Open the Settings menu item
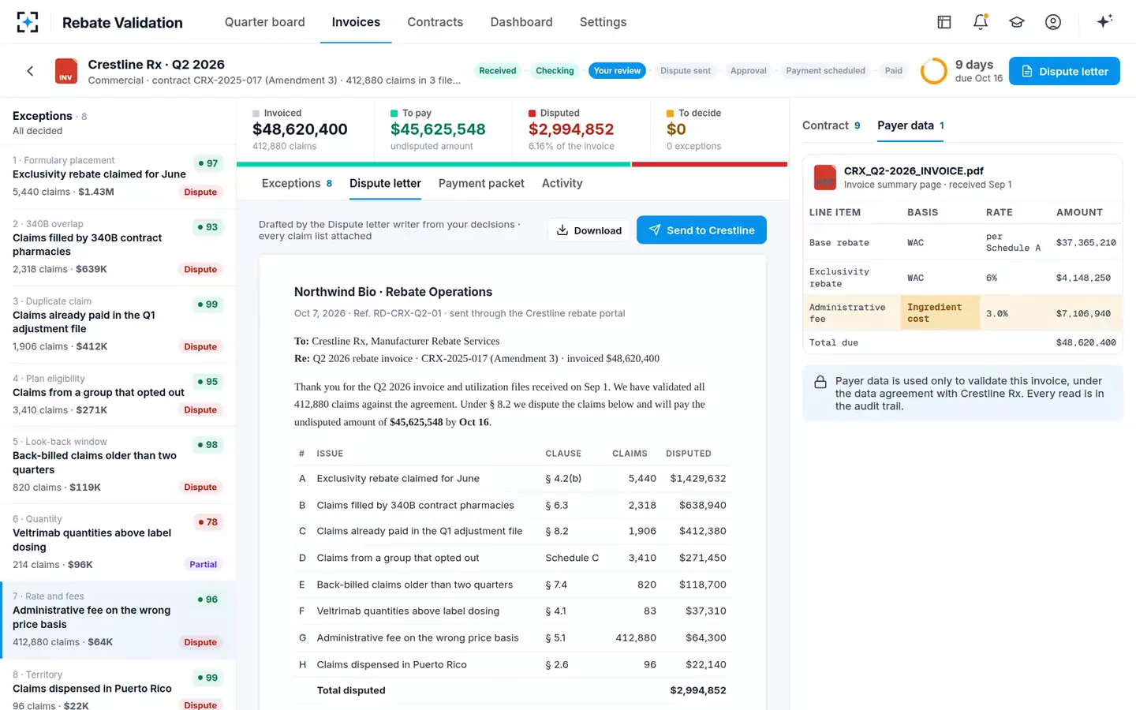This screenshot has height=710, width=1136. click(603, 22)
